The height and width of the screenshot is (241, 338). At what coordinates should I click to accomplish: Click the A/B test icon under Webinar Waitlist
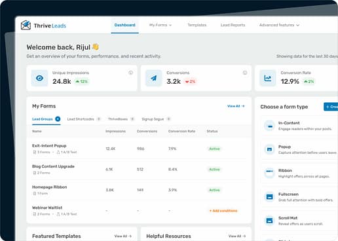coord(58,214)
